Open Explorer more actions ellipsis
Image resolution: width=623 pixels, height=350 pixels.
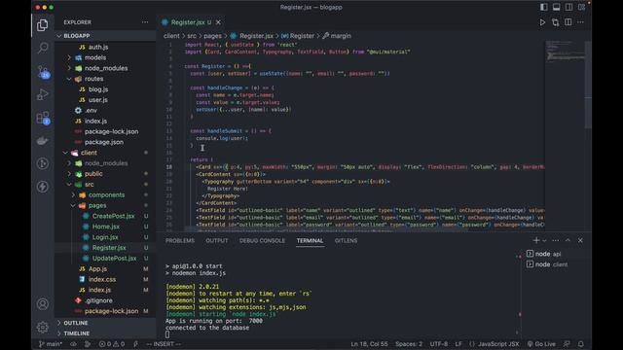pyautogui.click(x=145, y=22)
